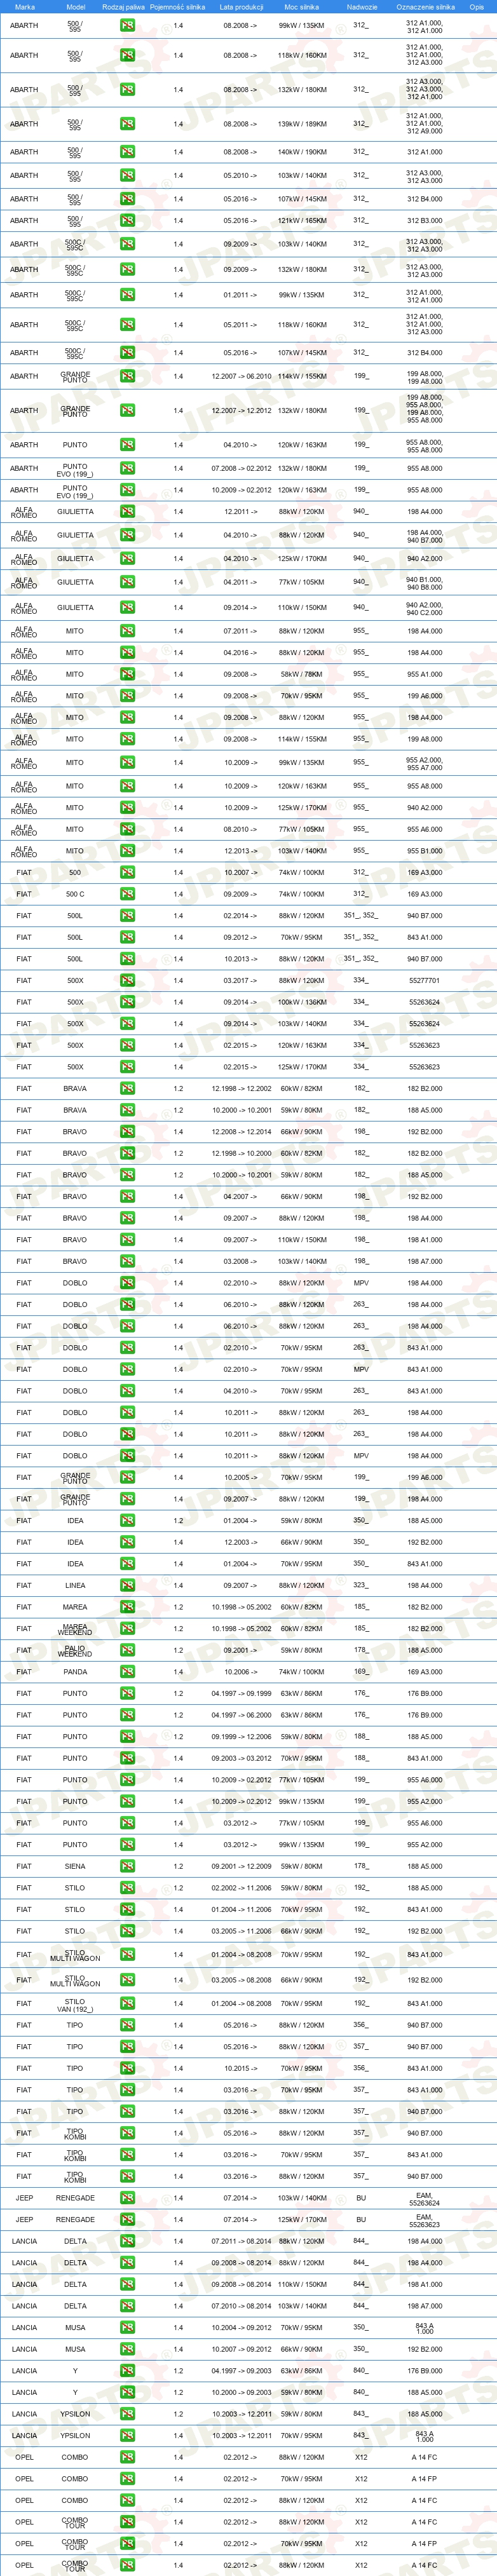
Task: Click fuel icon in FIAT PALIO WEEKEND row
Action: click(127, 1650)
